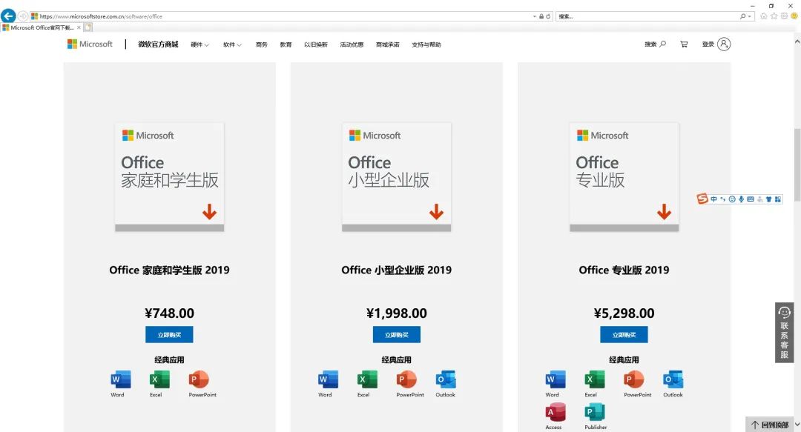Click Office 家庭和学生版 product box image
This screenshot has height=432, width=801.
(x=170, y=177)
